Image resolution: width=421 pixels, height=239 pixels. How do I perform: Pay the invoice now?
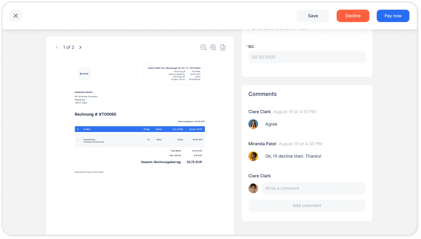coord(393,16)
